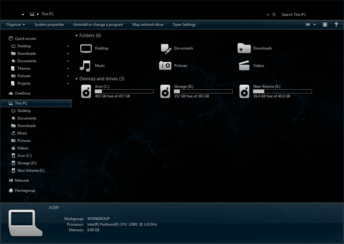Open the Acer (C:) drive icon
This screenshot has width=344, height=244.
coord(86,91)
